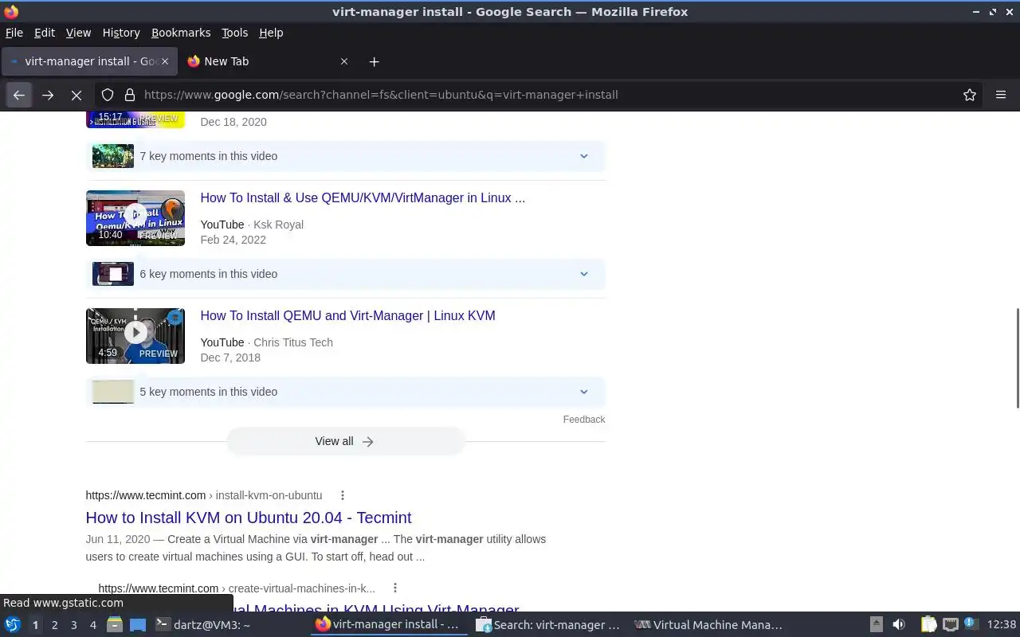Open the update notifier tray icon
Screen dimensions: 1020x637
[x=970, y=623]
